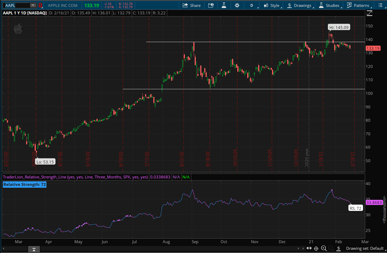
Task: Open chart settings gear icon
Action: 237,5
